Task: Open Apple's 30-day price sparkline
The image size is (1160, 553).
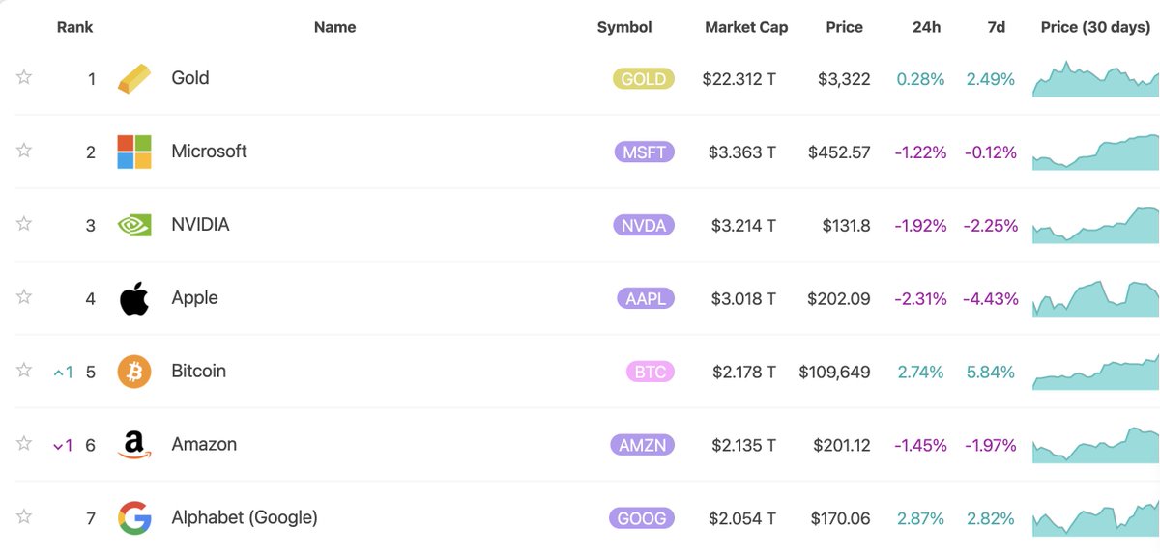Action: (x=1096, y=298)
